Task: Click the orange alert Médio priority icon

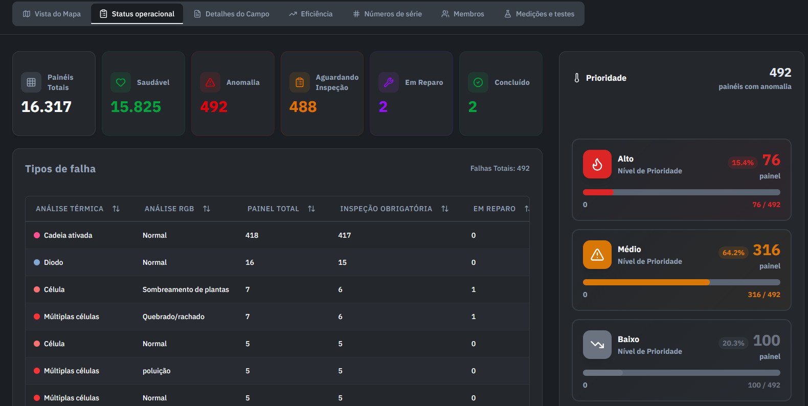Action: [x=597, y=255]
